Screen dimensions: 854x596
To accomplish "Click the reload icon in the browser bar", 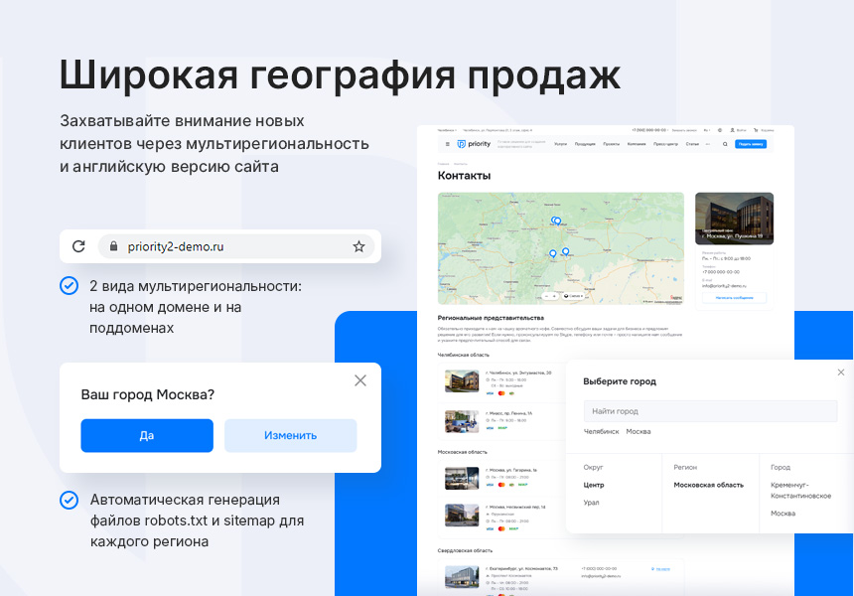I will tap(79, 245).
